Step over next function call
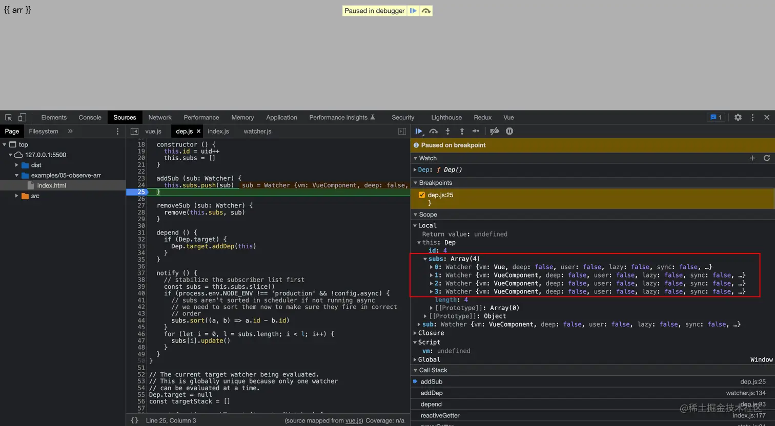This screenshot has width=775, height=426. (434, 132)
